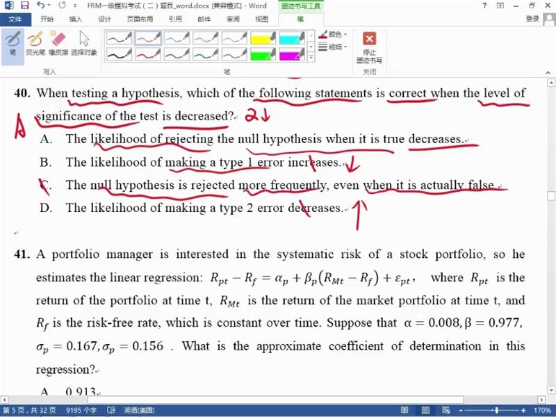
Task: Click the Sign in (登录) link
Action: pyautogui.click(x=532, y=19)
